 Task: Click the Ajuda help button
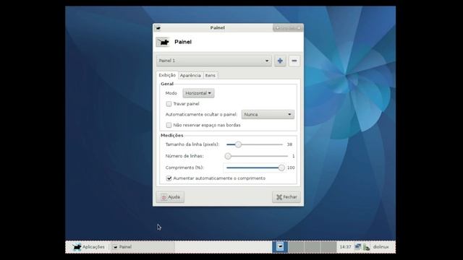[x=170, y=197]
